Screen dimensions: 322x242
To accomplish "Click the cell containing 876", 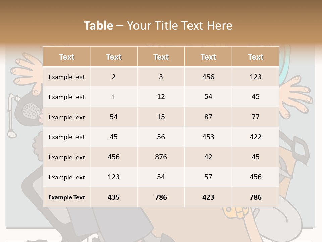I will coord(161,157).
